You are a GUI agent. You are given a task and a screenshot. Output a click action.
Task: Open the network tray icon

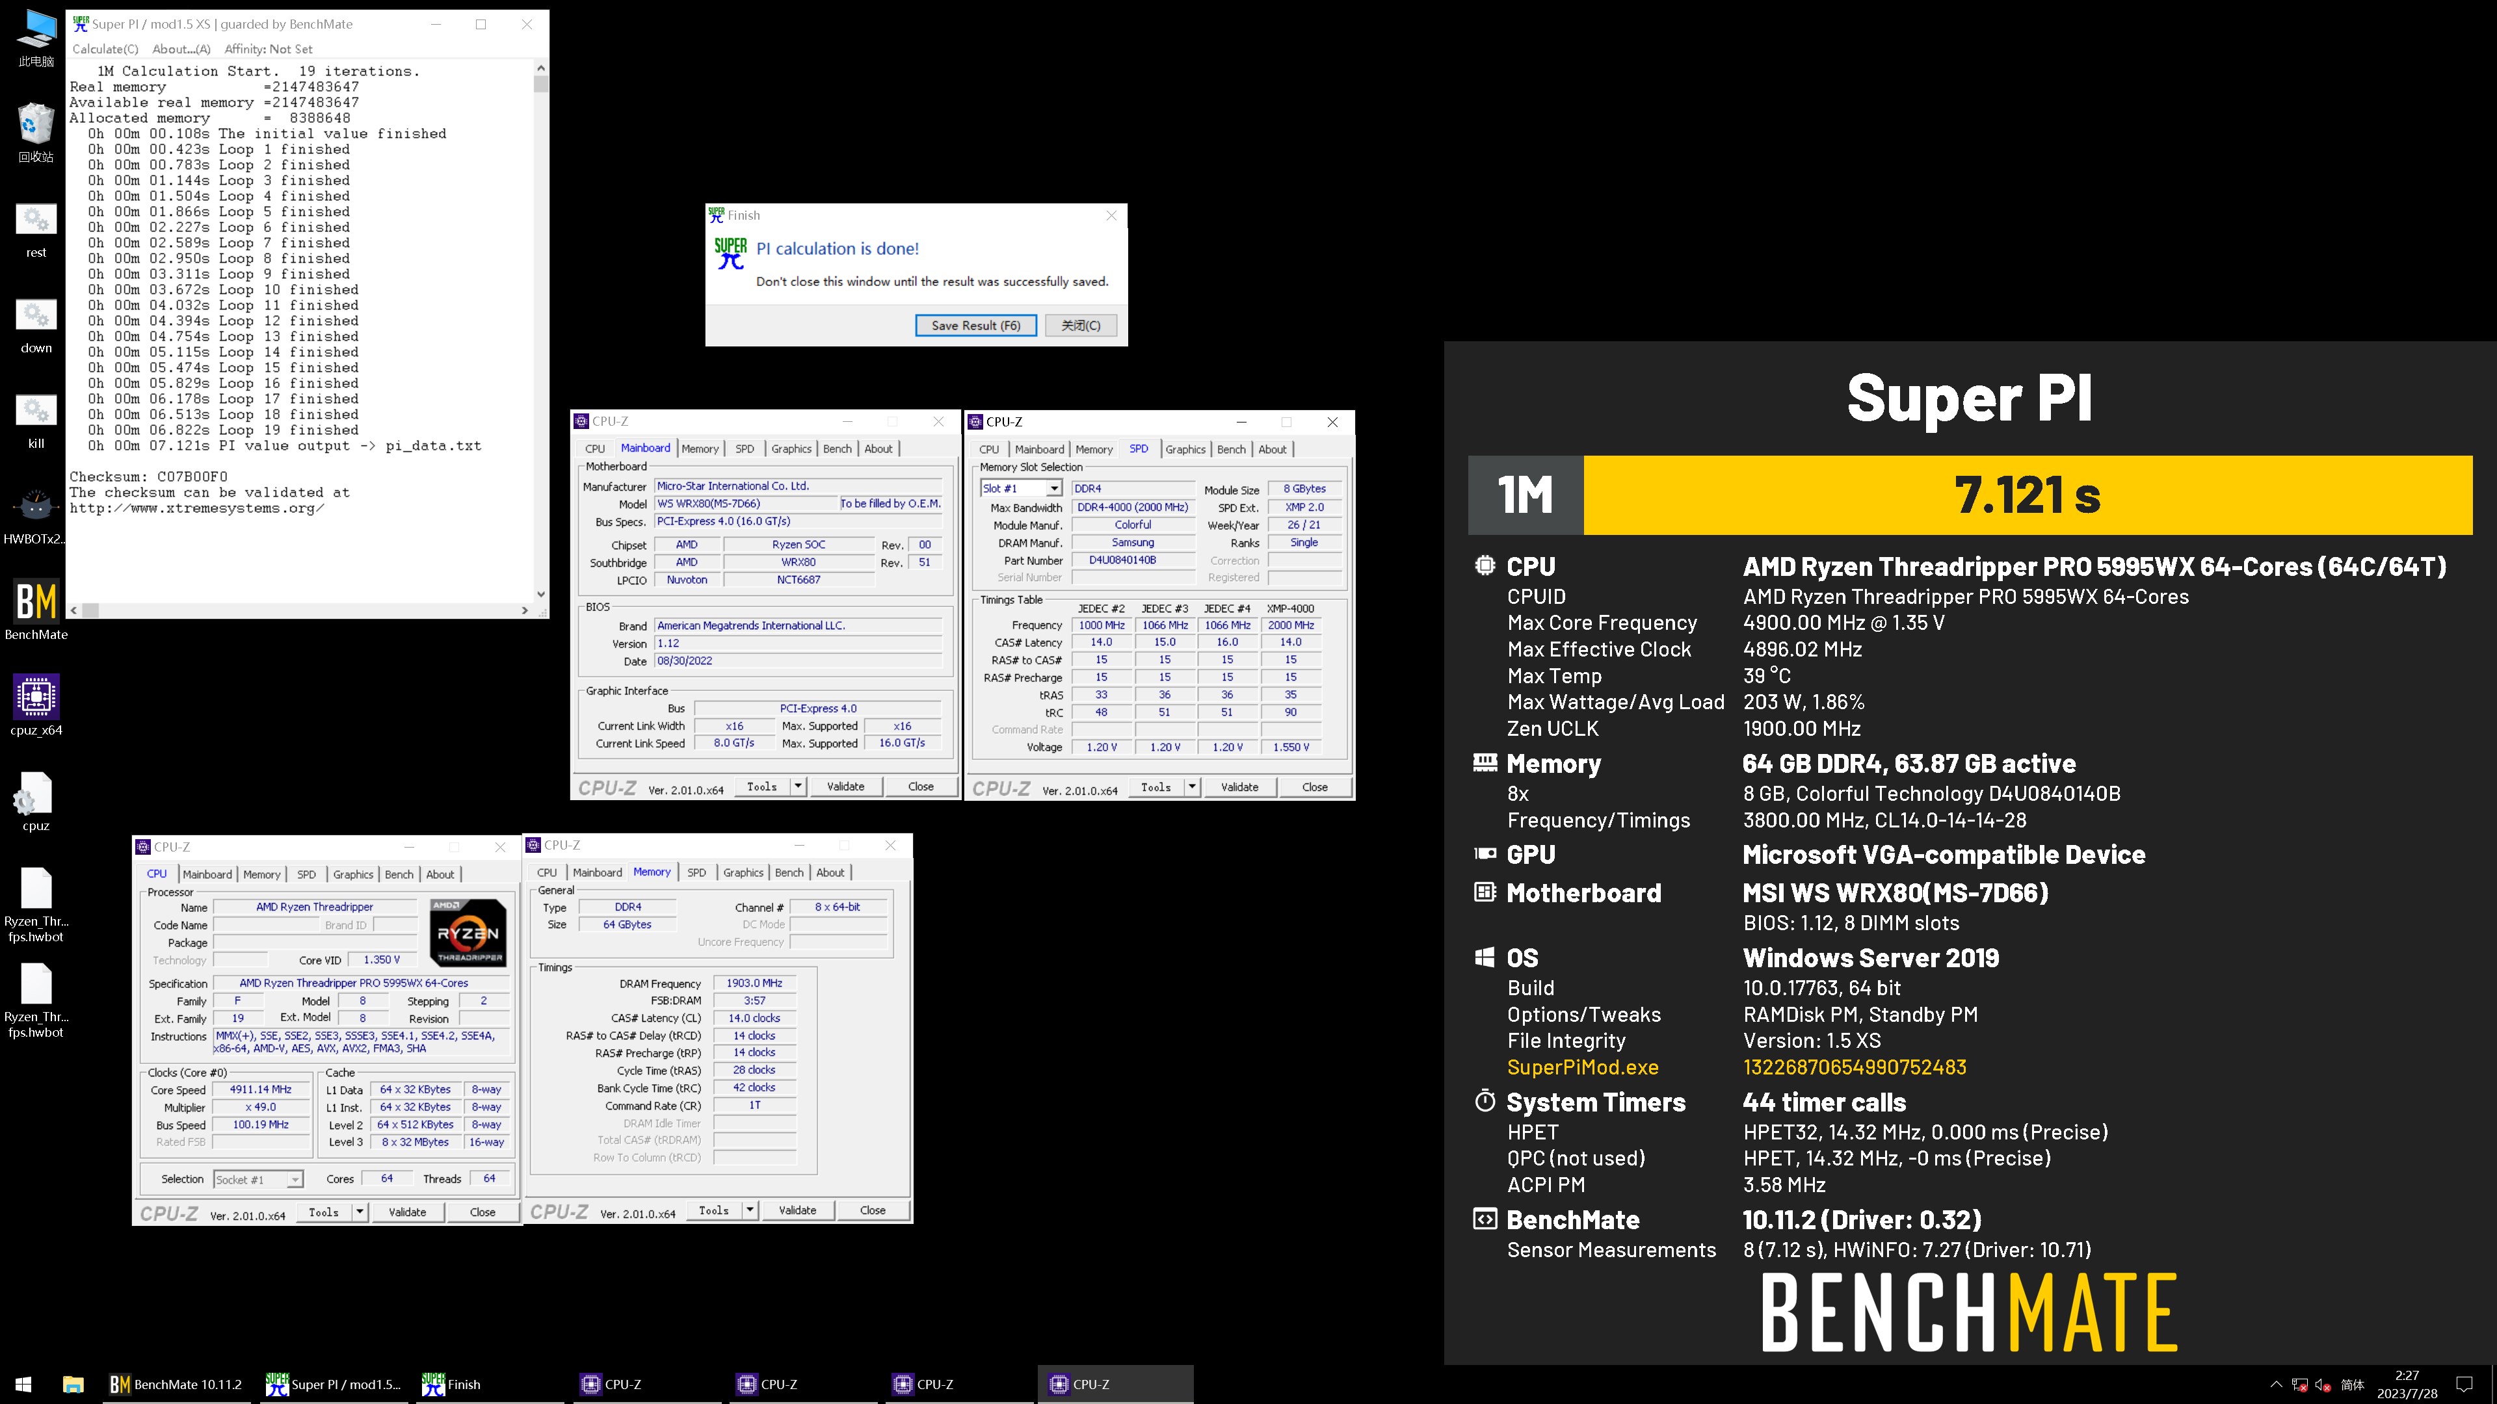(x=2299, y=1384)
